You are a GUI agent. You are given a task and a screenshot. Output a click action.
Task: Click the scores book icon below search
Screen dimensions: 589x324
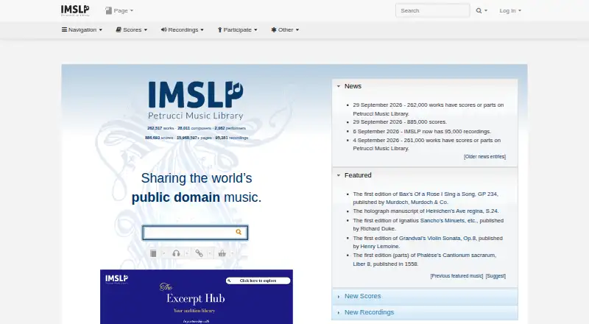pyautogui.click(x=153, y=253)
